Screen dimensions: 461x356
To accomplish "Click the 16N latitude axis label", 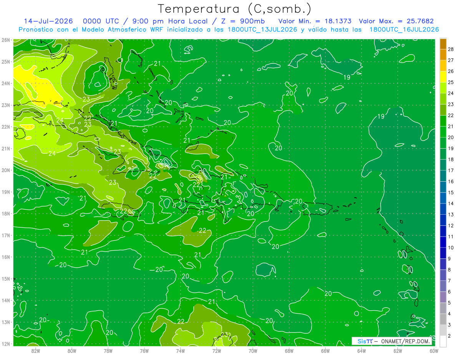I will tap(5, 257).
